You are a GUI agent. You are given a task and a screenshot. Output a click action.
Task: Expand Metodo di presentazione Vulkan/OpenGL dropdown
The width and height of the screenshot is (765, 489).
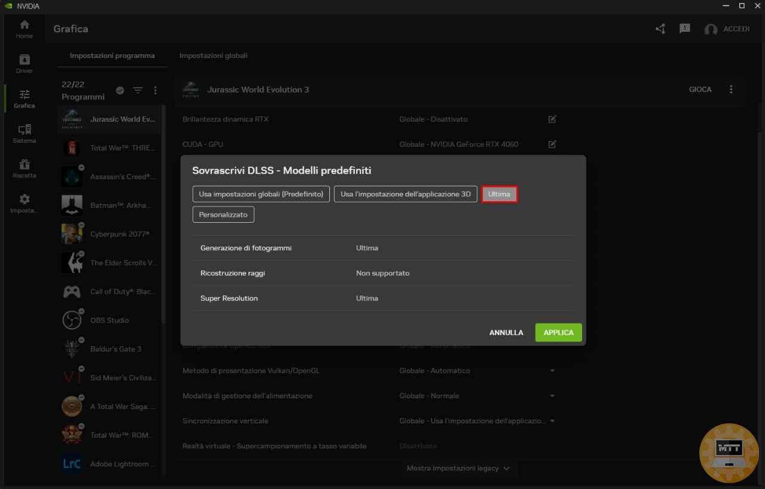(x=552, y=371)
